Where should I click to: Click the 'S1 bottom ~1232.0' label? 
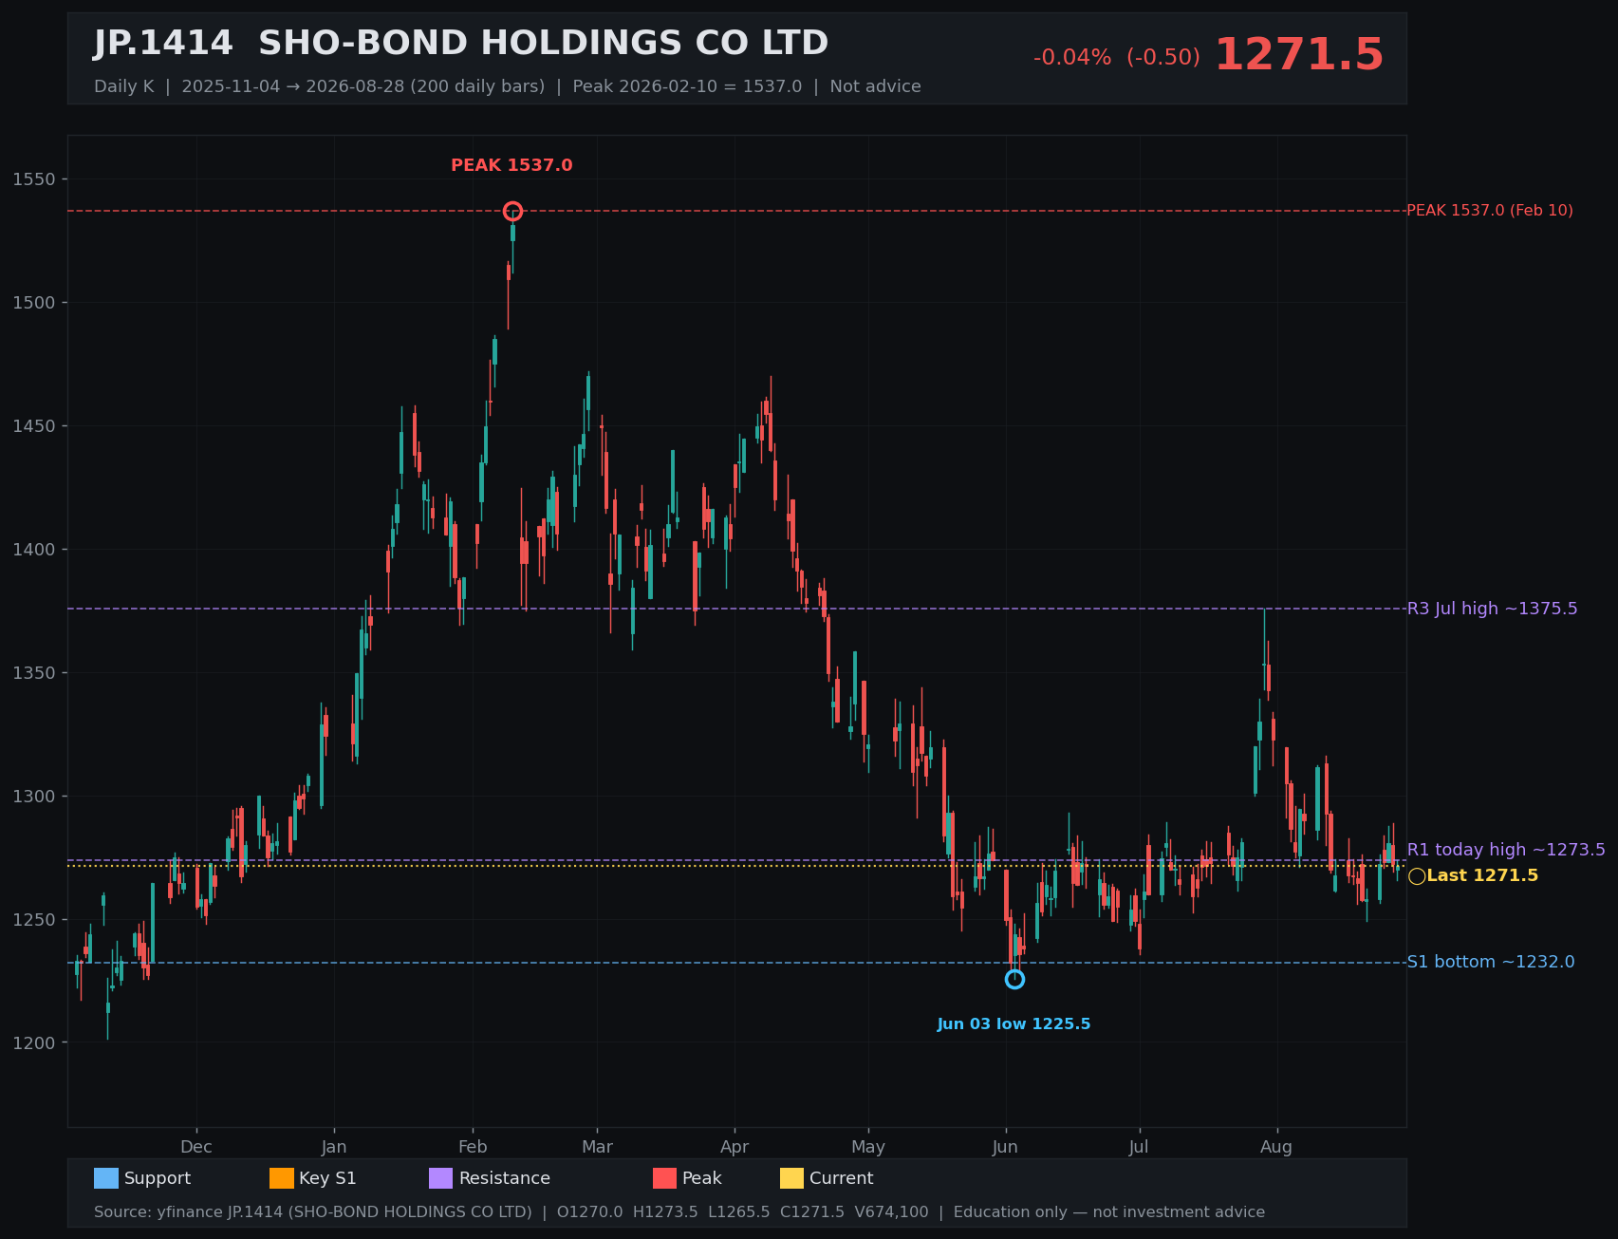1491,962
